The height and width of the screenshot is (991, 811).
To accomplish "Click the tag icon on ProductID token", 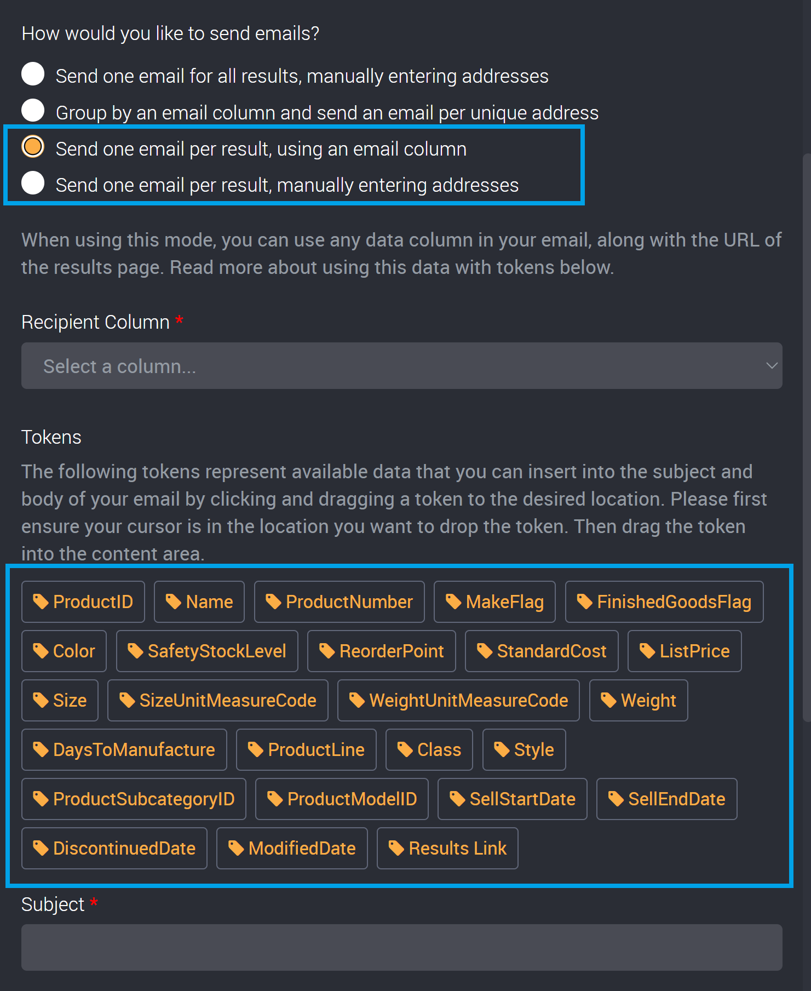I will tap(42, 602).
